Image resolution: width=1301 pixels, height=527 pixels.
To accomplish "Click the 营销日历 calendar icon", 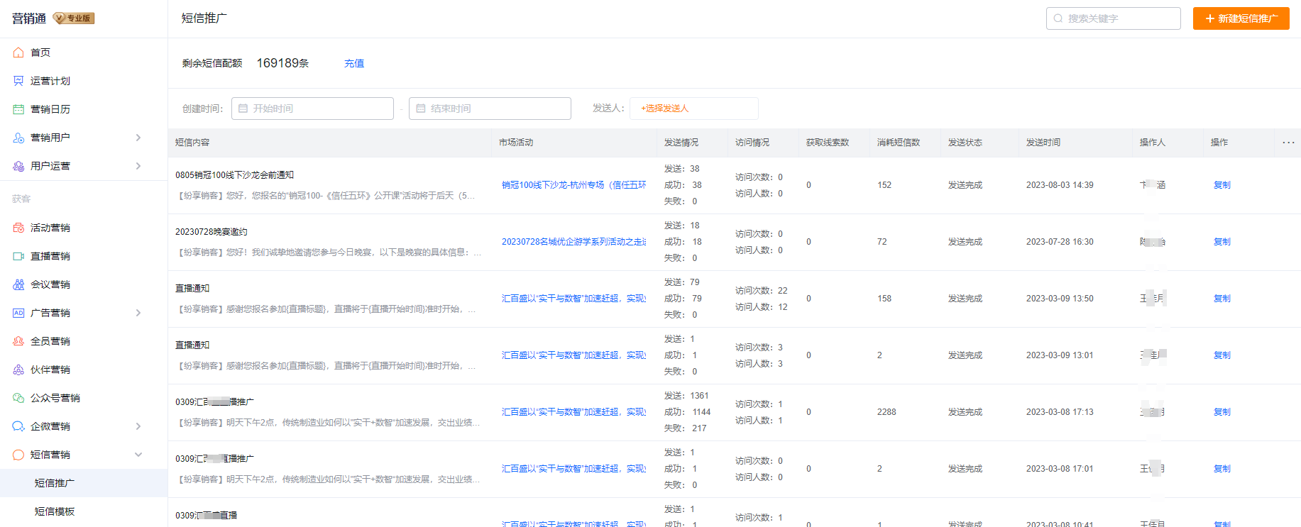I will click(x=18, y=109).
